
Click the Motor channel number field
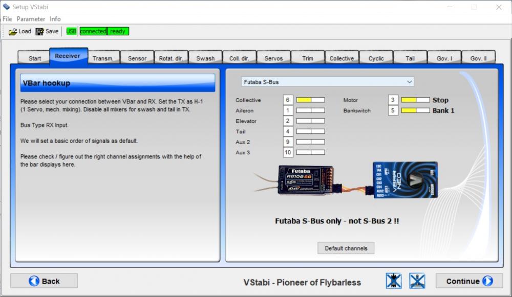[x=393, y=100]
